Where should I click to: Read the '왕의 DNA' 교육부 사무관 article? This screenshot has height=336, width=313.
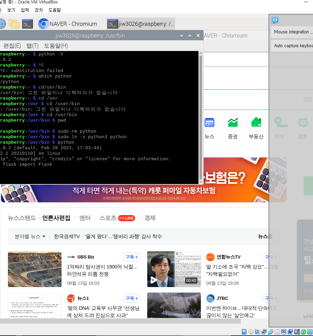point(103,312)
